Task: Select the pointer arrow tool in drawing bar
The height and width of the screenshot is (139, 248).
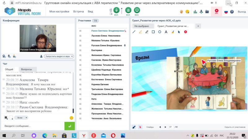Action: tap(179, 32)
